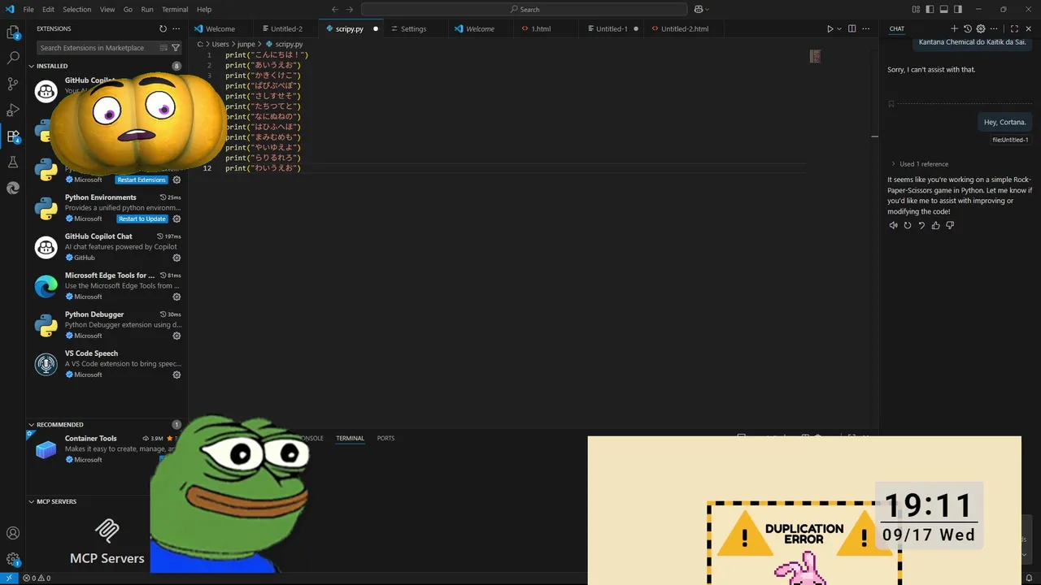Open the Accounts icon in activity bar

click(13, 533)
